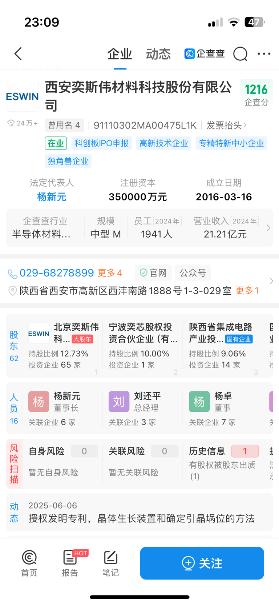Tap company name 西安奕斯伟材料科技
This screenshot has width=279, height=605.
click(x=138, y=96)
